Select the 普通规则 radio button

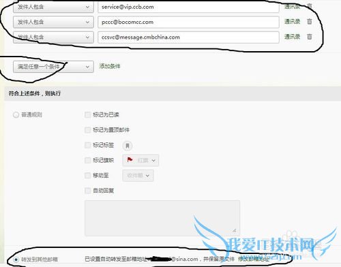16,115
